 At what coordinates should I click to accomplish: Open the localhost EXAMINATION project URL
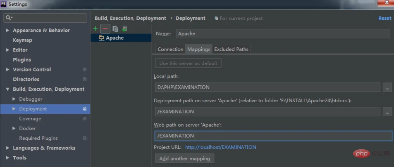point(221,147)
